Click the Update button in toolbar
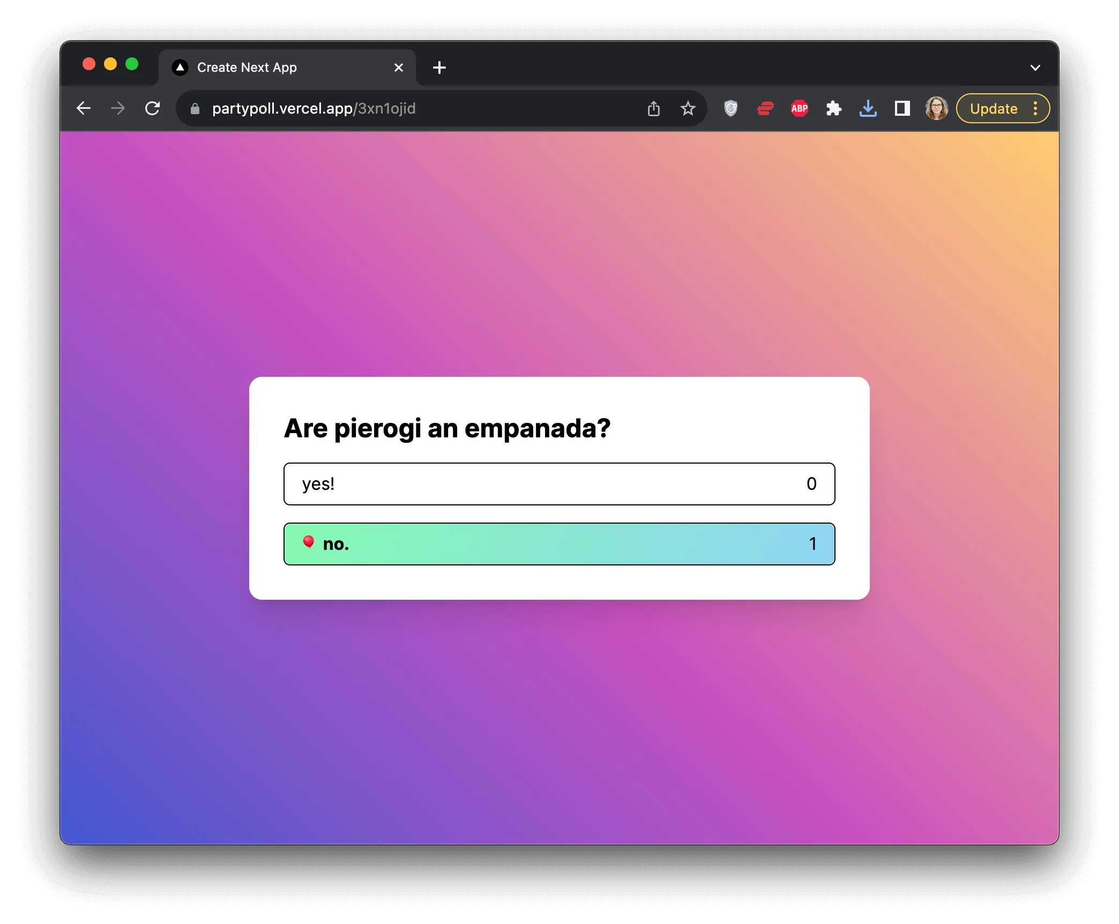 (994, 109)
